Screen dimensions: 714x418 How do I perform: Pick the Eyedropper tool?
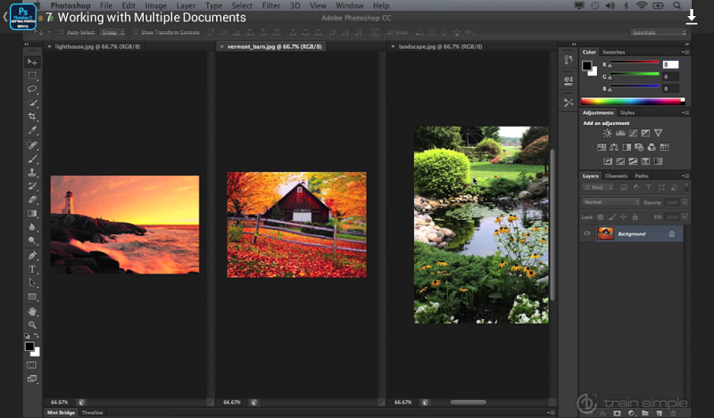pos(32,130)
